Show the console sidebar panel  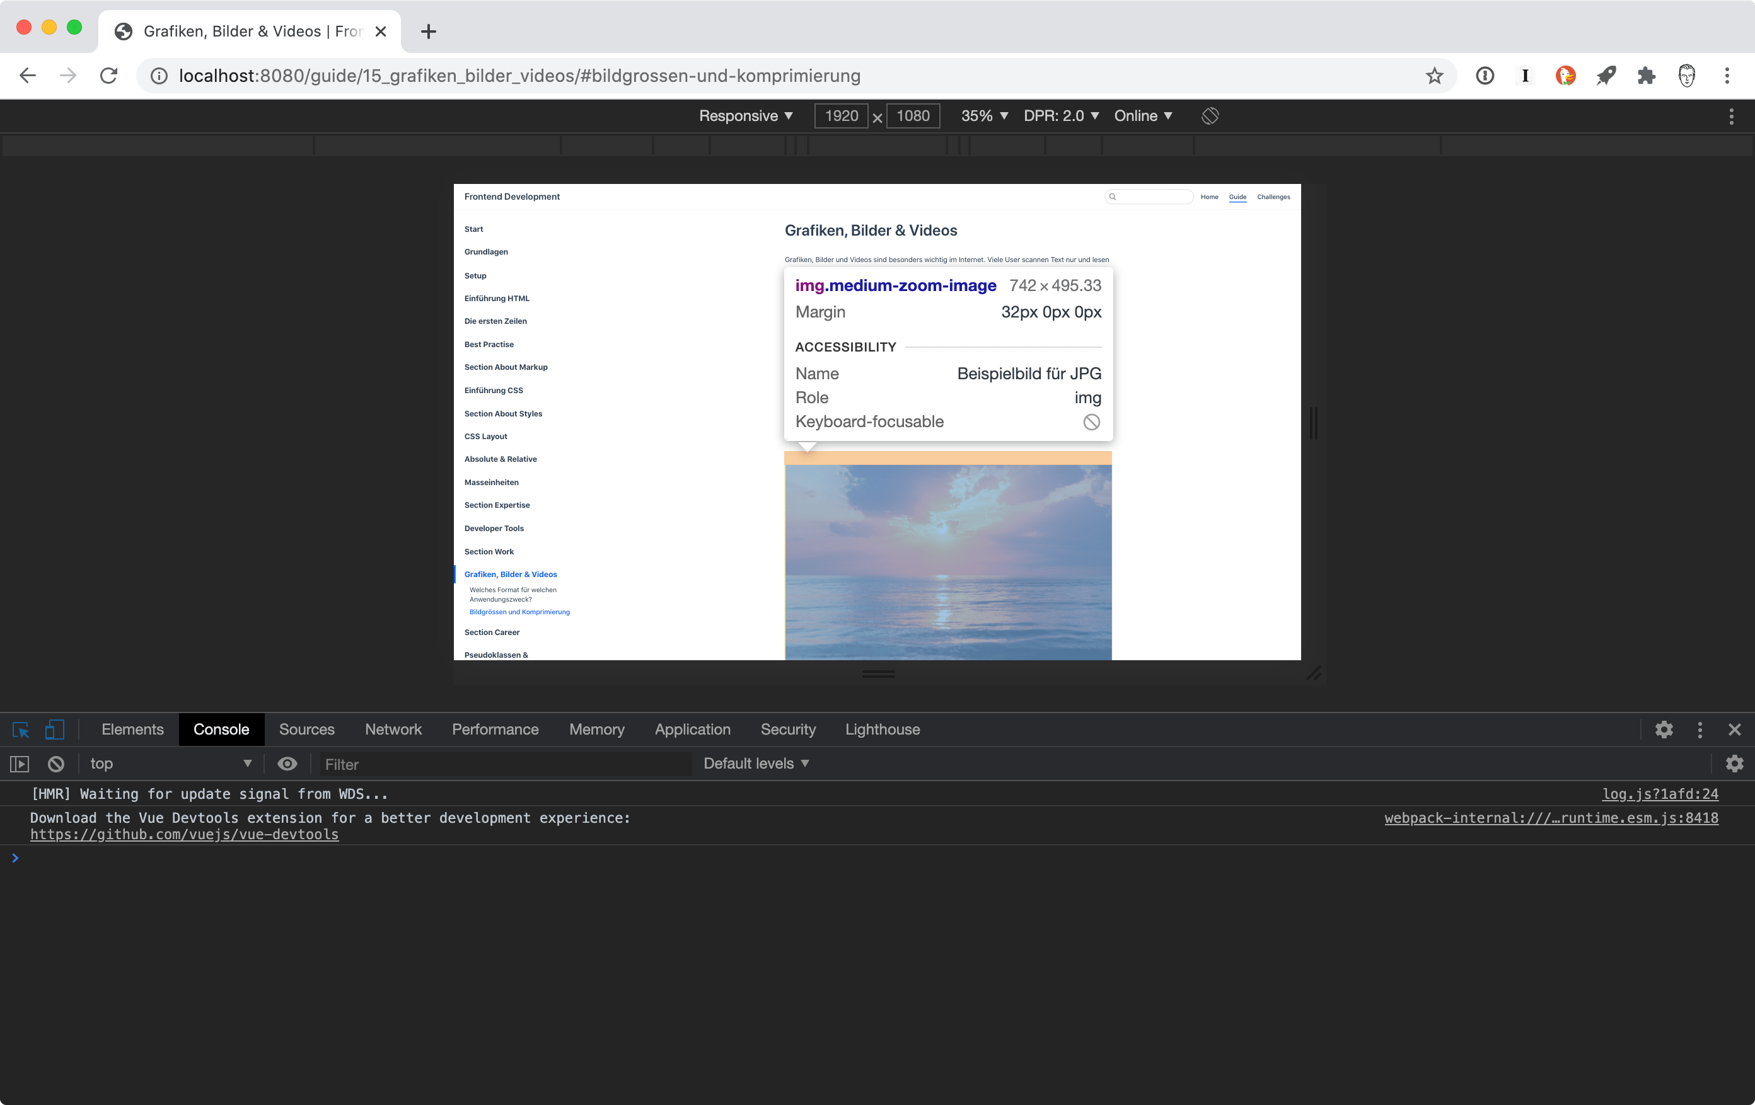[x=20, y=764]
